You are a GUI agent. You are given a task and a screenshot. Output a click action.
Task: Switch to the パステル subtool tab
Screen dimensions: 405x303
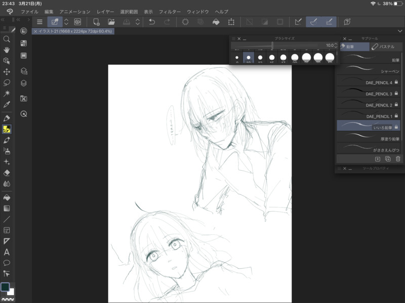coord(386,46)
